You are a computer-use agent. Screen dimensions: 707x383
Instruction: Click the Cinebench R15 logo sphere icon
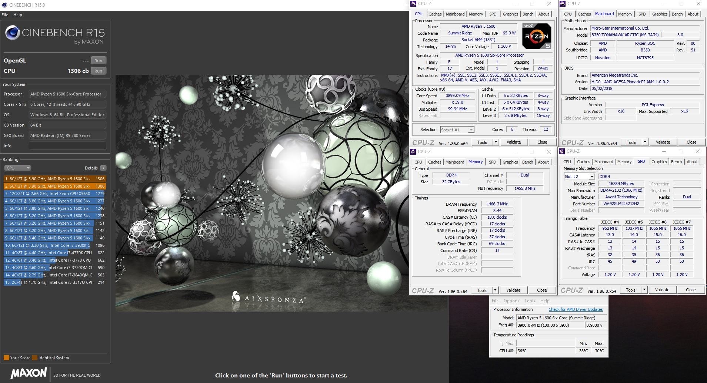pos(12,33)
